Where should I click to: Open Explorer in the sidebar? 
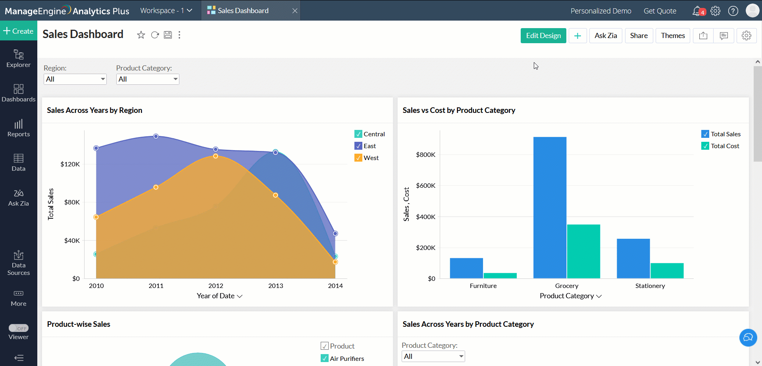[x=19, y=58]
